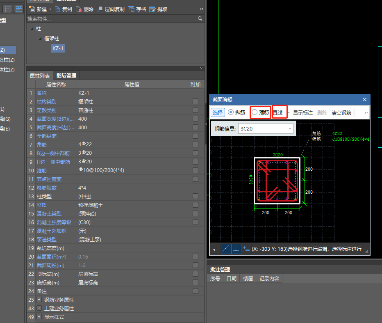Check the 附加 box for 箍筋 row

coord(196,170)
